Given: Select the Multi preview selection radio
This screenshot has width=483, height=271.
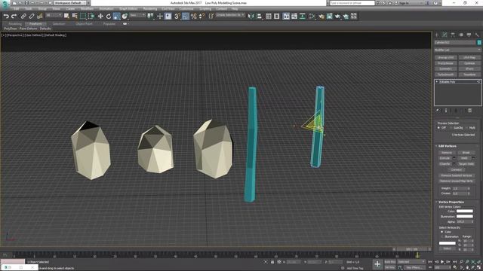Looking at the screenshot, I should coord(467,128).
